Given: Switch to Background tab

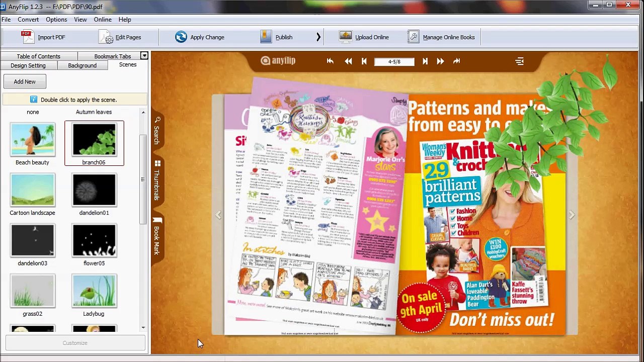Looking at the screenshot, I should click(82, 65).
